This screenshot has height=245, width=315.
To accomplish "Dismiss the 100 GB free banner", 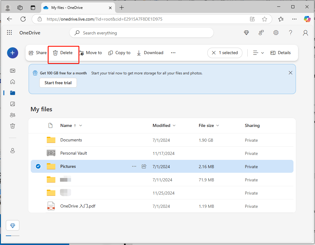I will 290,73.
